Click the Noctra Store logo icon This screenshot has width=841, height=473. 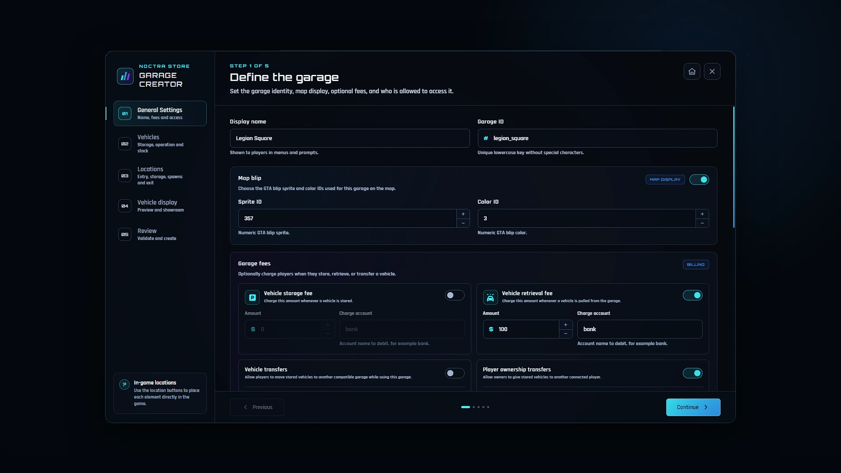click(125, 76)
